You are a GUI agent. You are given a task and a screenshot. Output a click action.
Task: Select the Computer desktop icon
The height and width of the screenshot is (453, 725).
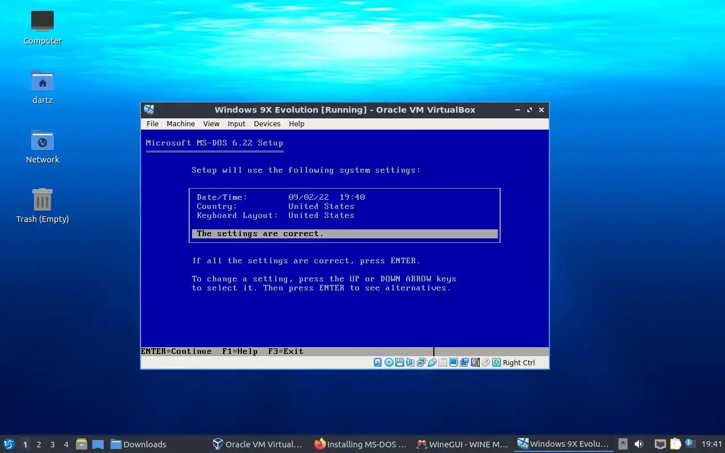point(42,27)
